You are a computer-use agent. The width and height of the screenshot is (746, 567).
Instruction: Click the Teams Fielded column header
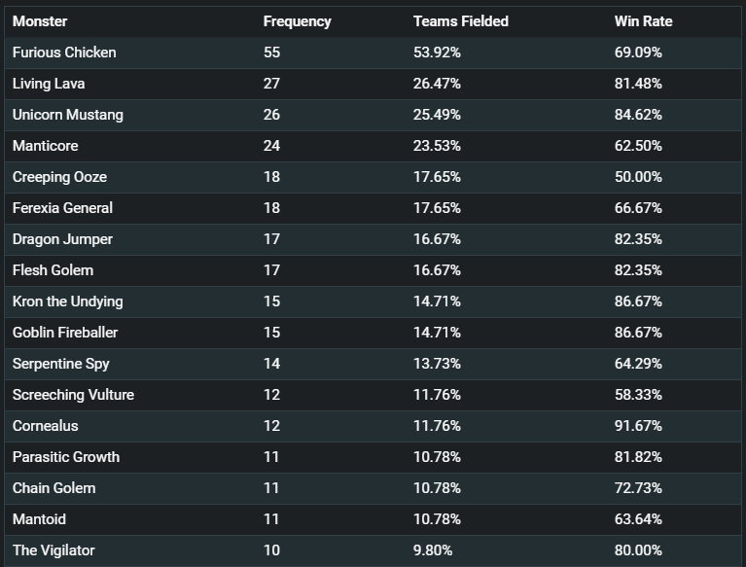461,21
